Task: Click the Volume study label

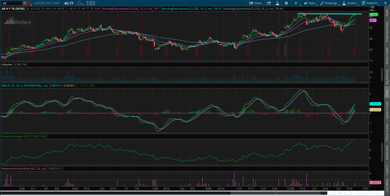Action: click(x=7, y=64)
